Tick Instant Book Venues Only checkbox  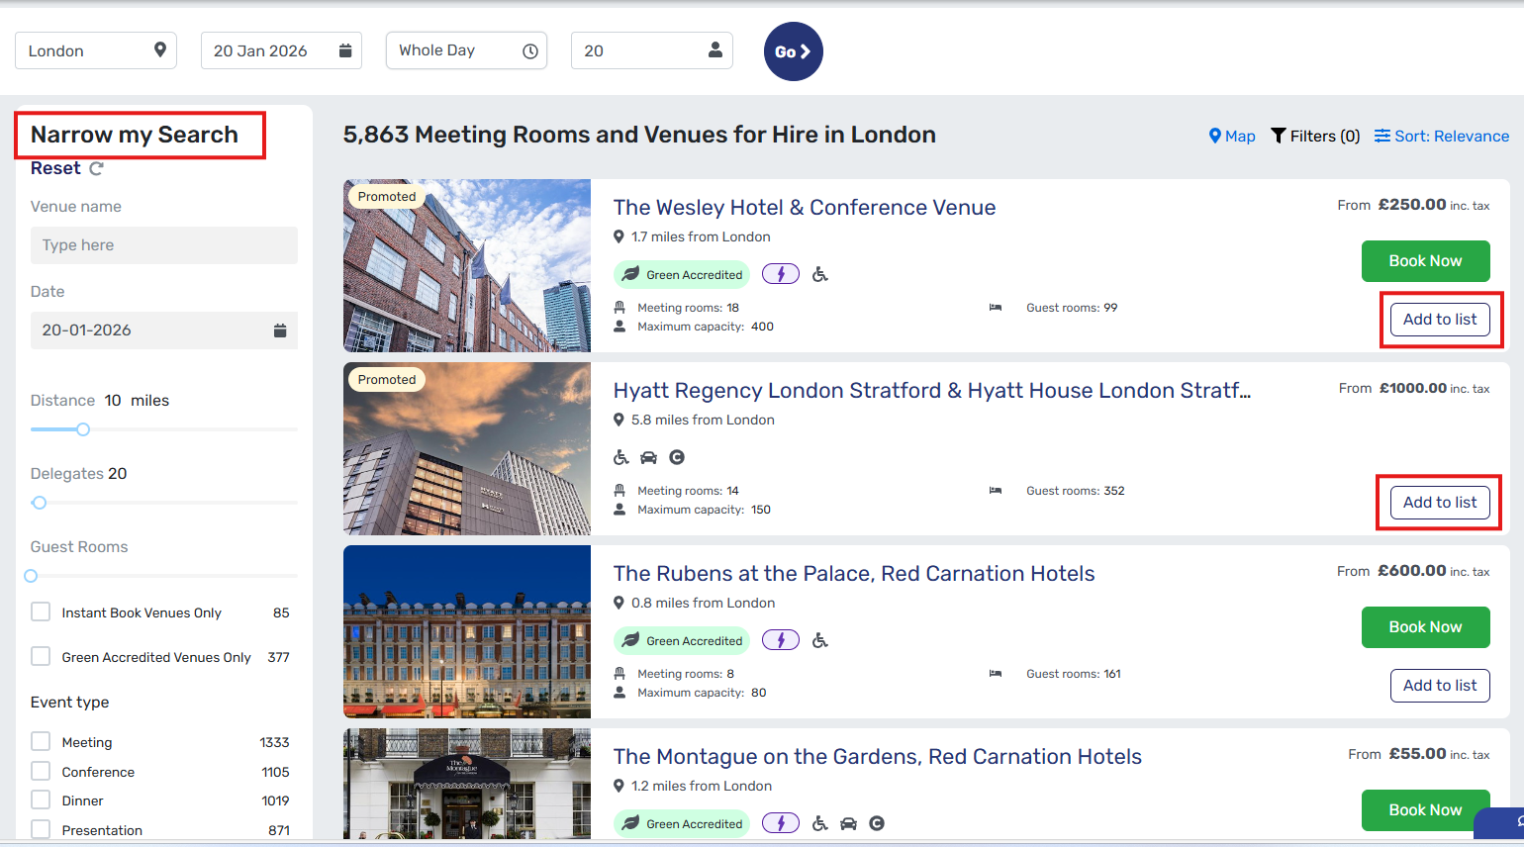point(41,612)
